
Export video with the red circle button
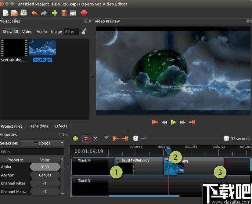84,13
